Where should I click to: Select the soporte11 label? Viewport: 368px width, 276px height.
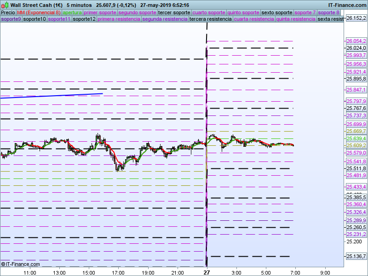(59, 19)
